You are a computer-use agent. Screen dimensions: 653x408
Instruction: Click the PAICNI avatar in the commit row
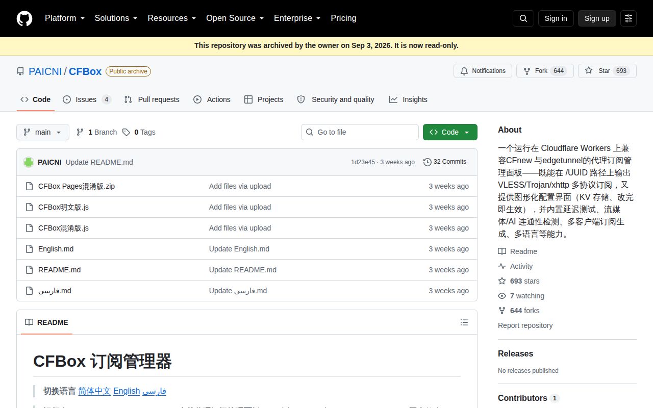coord(29,162)
